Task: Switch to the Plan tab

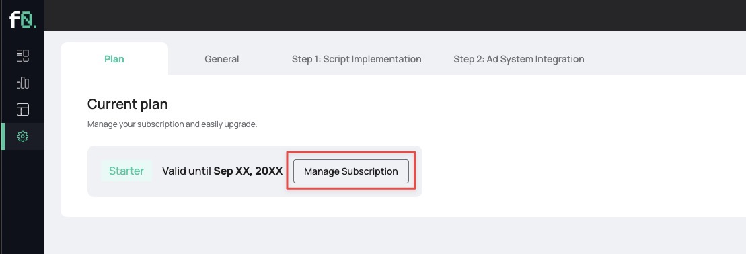Action: [114, 59]
